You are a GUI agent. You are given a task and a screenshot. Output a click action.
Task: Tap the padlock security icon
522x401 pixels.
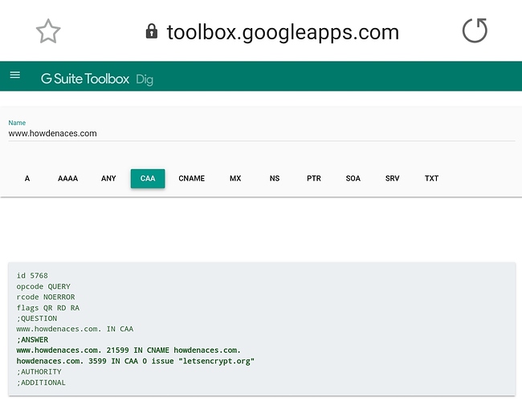click(152, 31)
